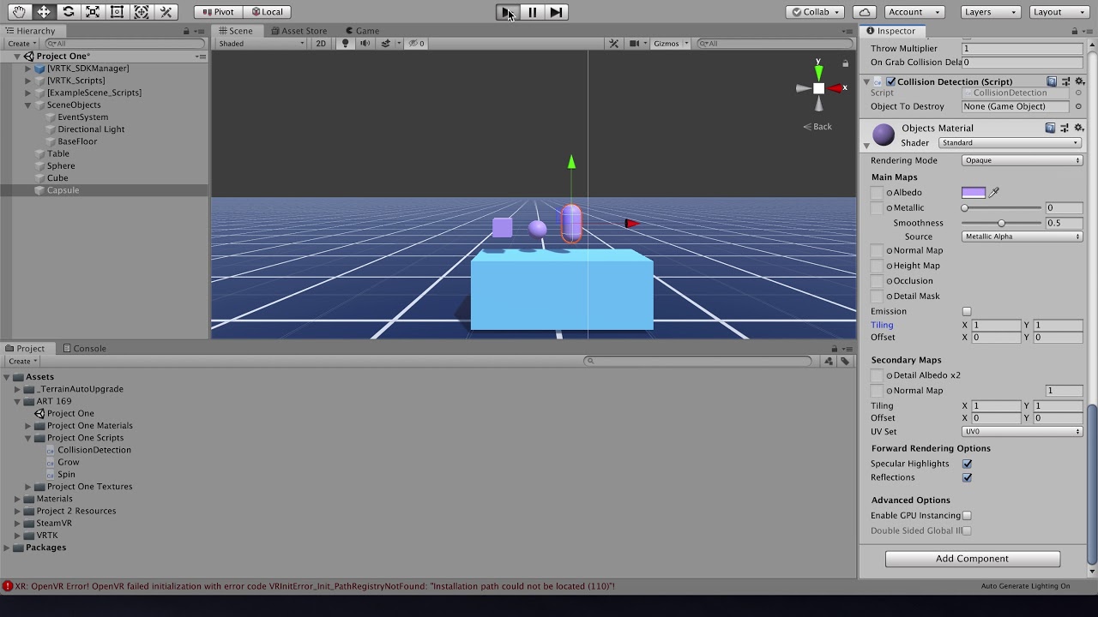1098x617 pixels.
Task: Toggle Pivot handle position
Action: [x=218, y=12]
